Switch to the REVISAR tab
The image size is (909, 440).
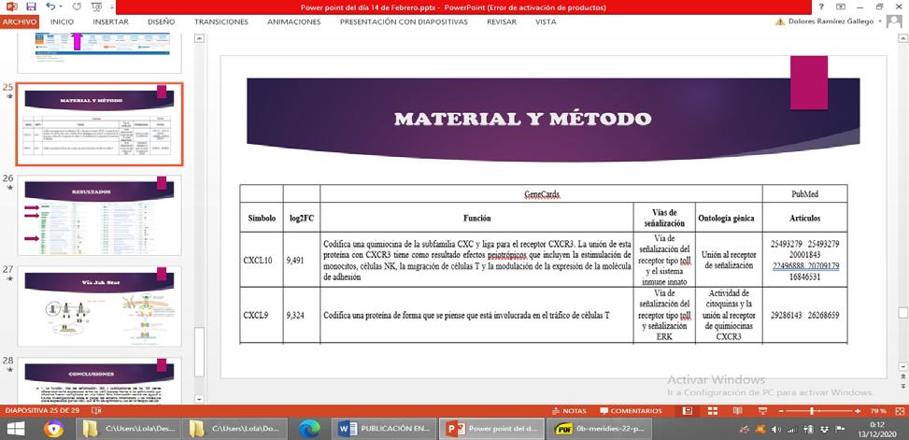pos(502,21)
